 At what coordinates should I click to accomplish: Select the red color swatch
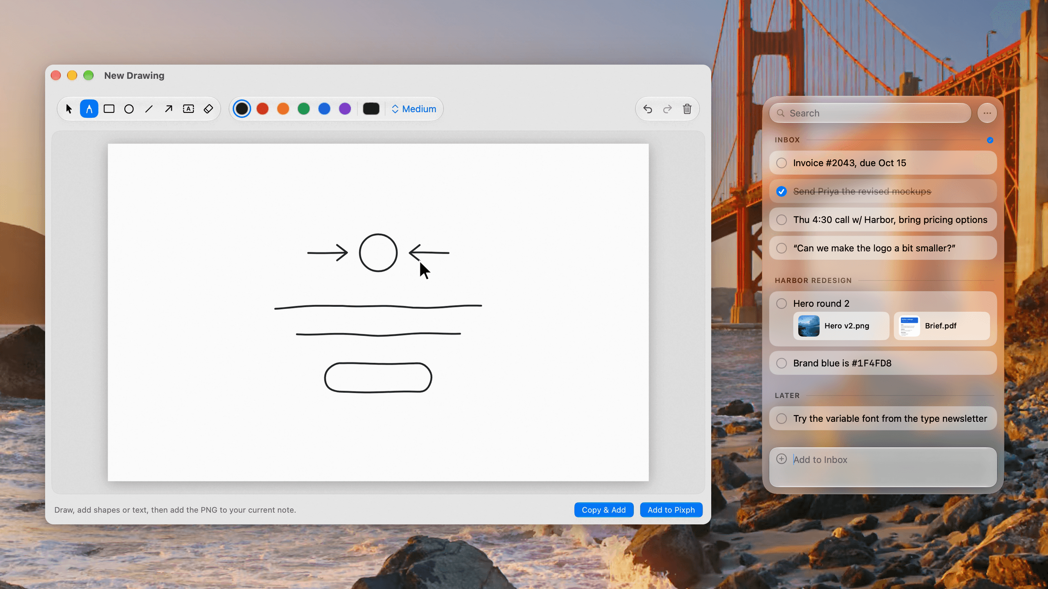(262, 109)
